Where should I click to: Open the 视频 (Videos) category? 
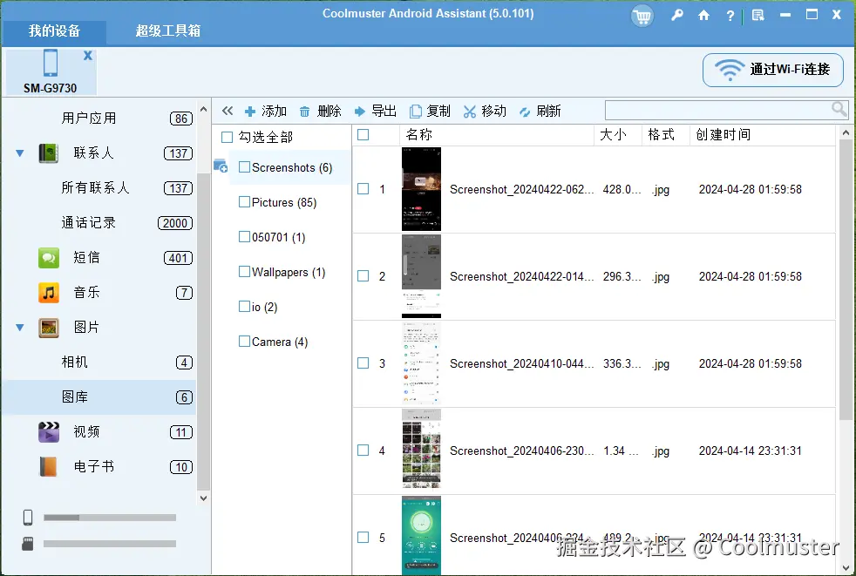pyautogui.click(x=85, y=431)
